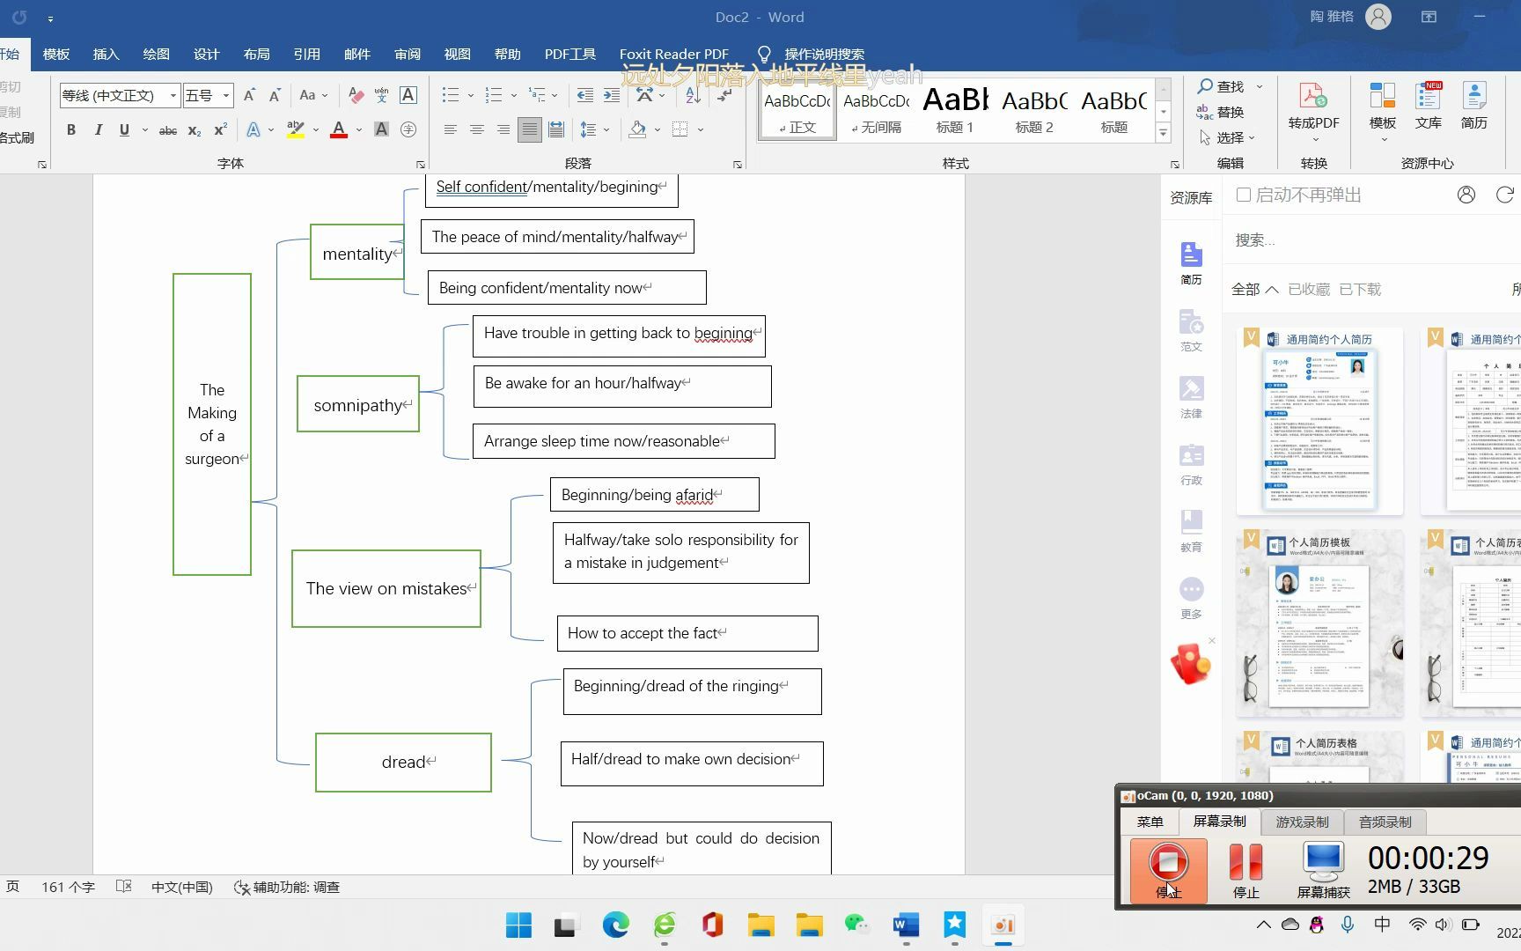
Task: Expand font color dropdown arrow
Action: [359, 130]
